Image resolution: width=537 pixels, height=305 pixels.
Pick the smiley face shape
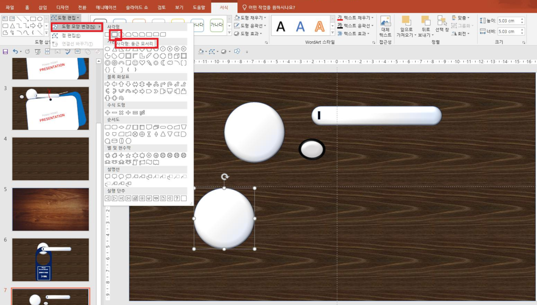[x=135, y=63]
